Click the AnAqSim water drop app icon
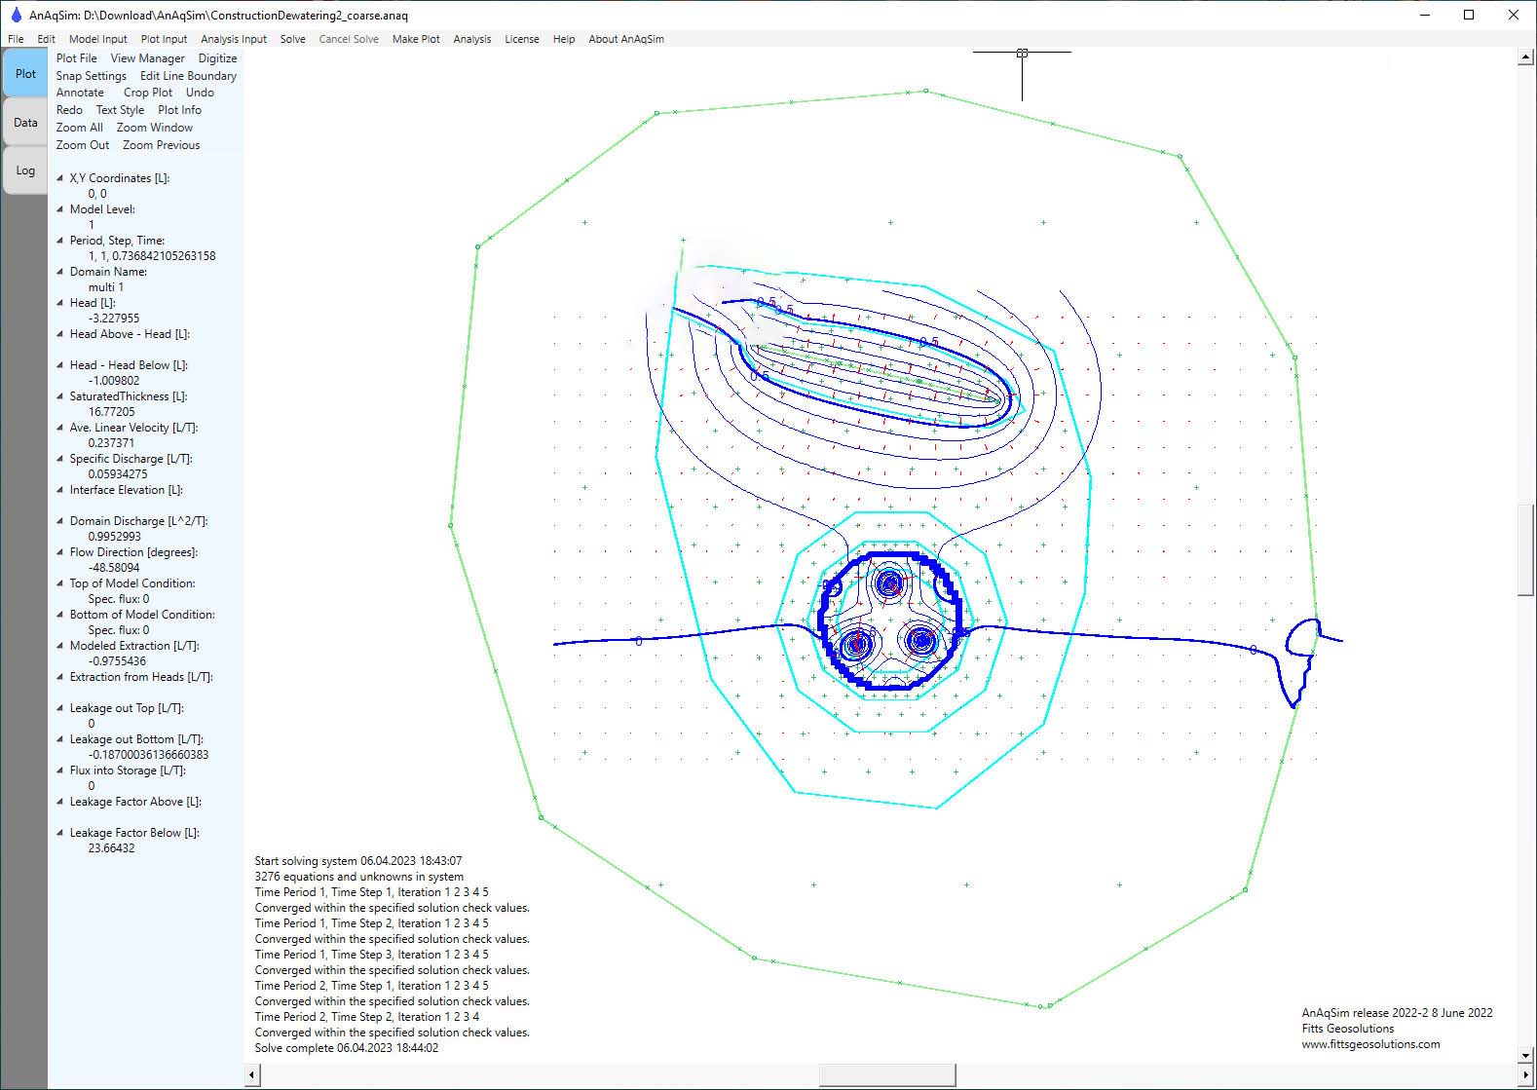This screenshot has height=1090, width=1537. [x=15, y=15]
